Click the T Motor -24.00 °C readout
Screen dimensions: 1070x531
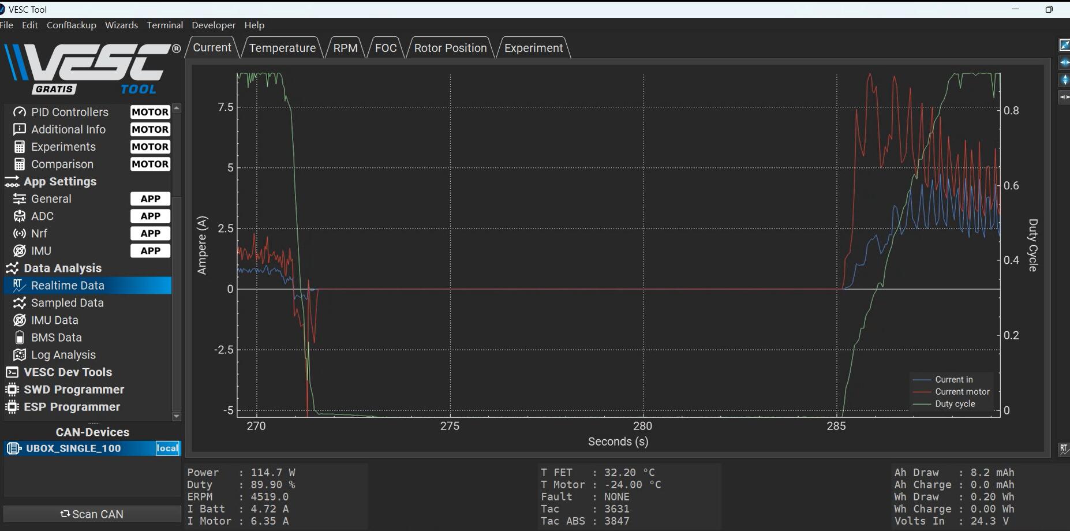(601, 485)
